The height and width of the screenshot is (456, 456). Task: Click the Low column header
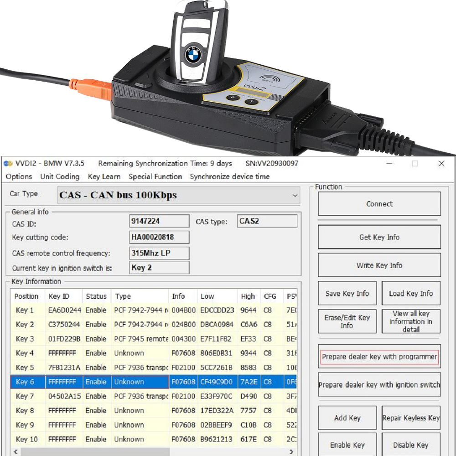pos(218,296)
